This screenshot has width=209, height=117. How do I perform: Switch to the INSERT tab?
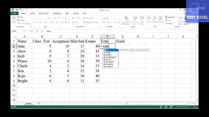click(x=32, y=13)
